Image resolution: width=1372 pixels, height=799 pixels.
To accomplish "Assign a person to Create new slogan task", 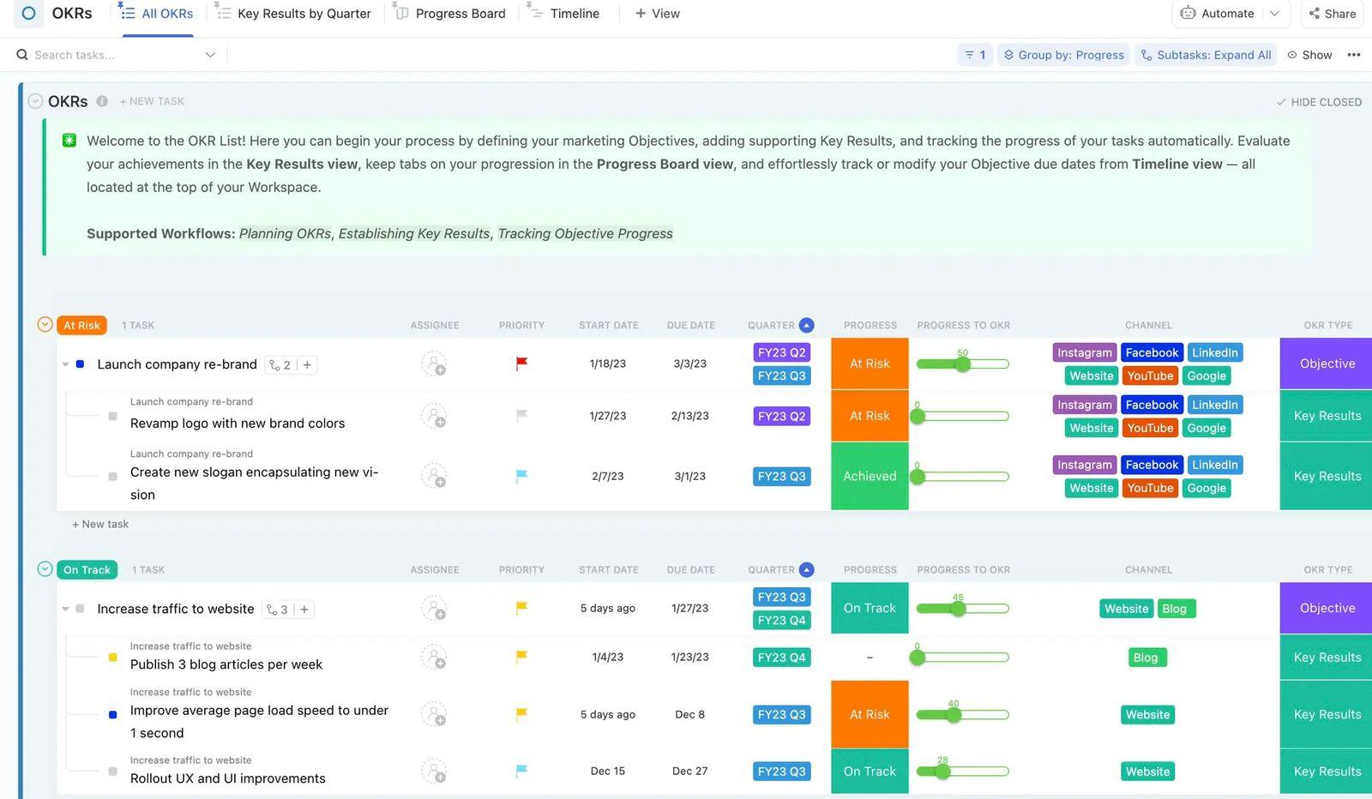I will (434, 476).
